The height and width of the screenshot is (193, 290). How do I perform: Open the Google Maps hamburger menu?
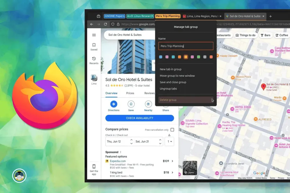(94, 35)
